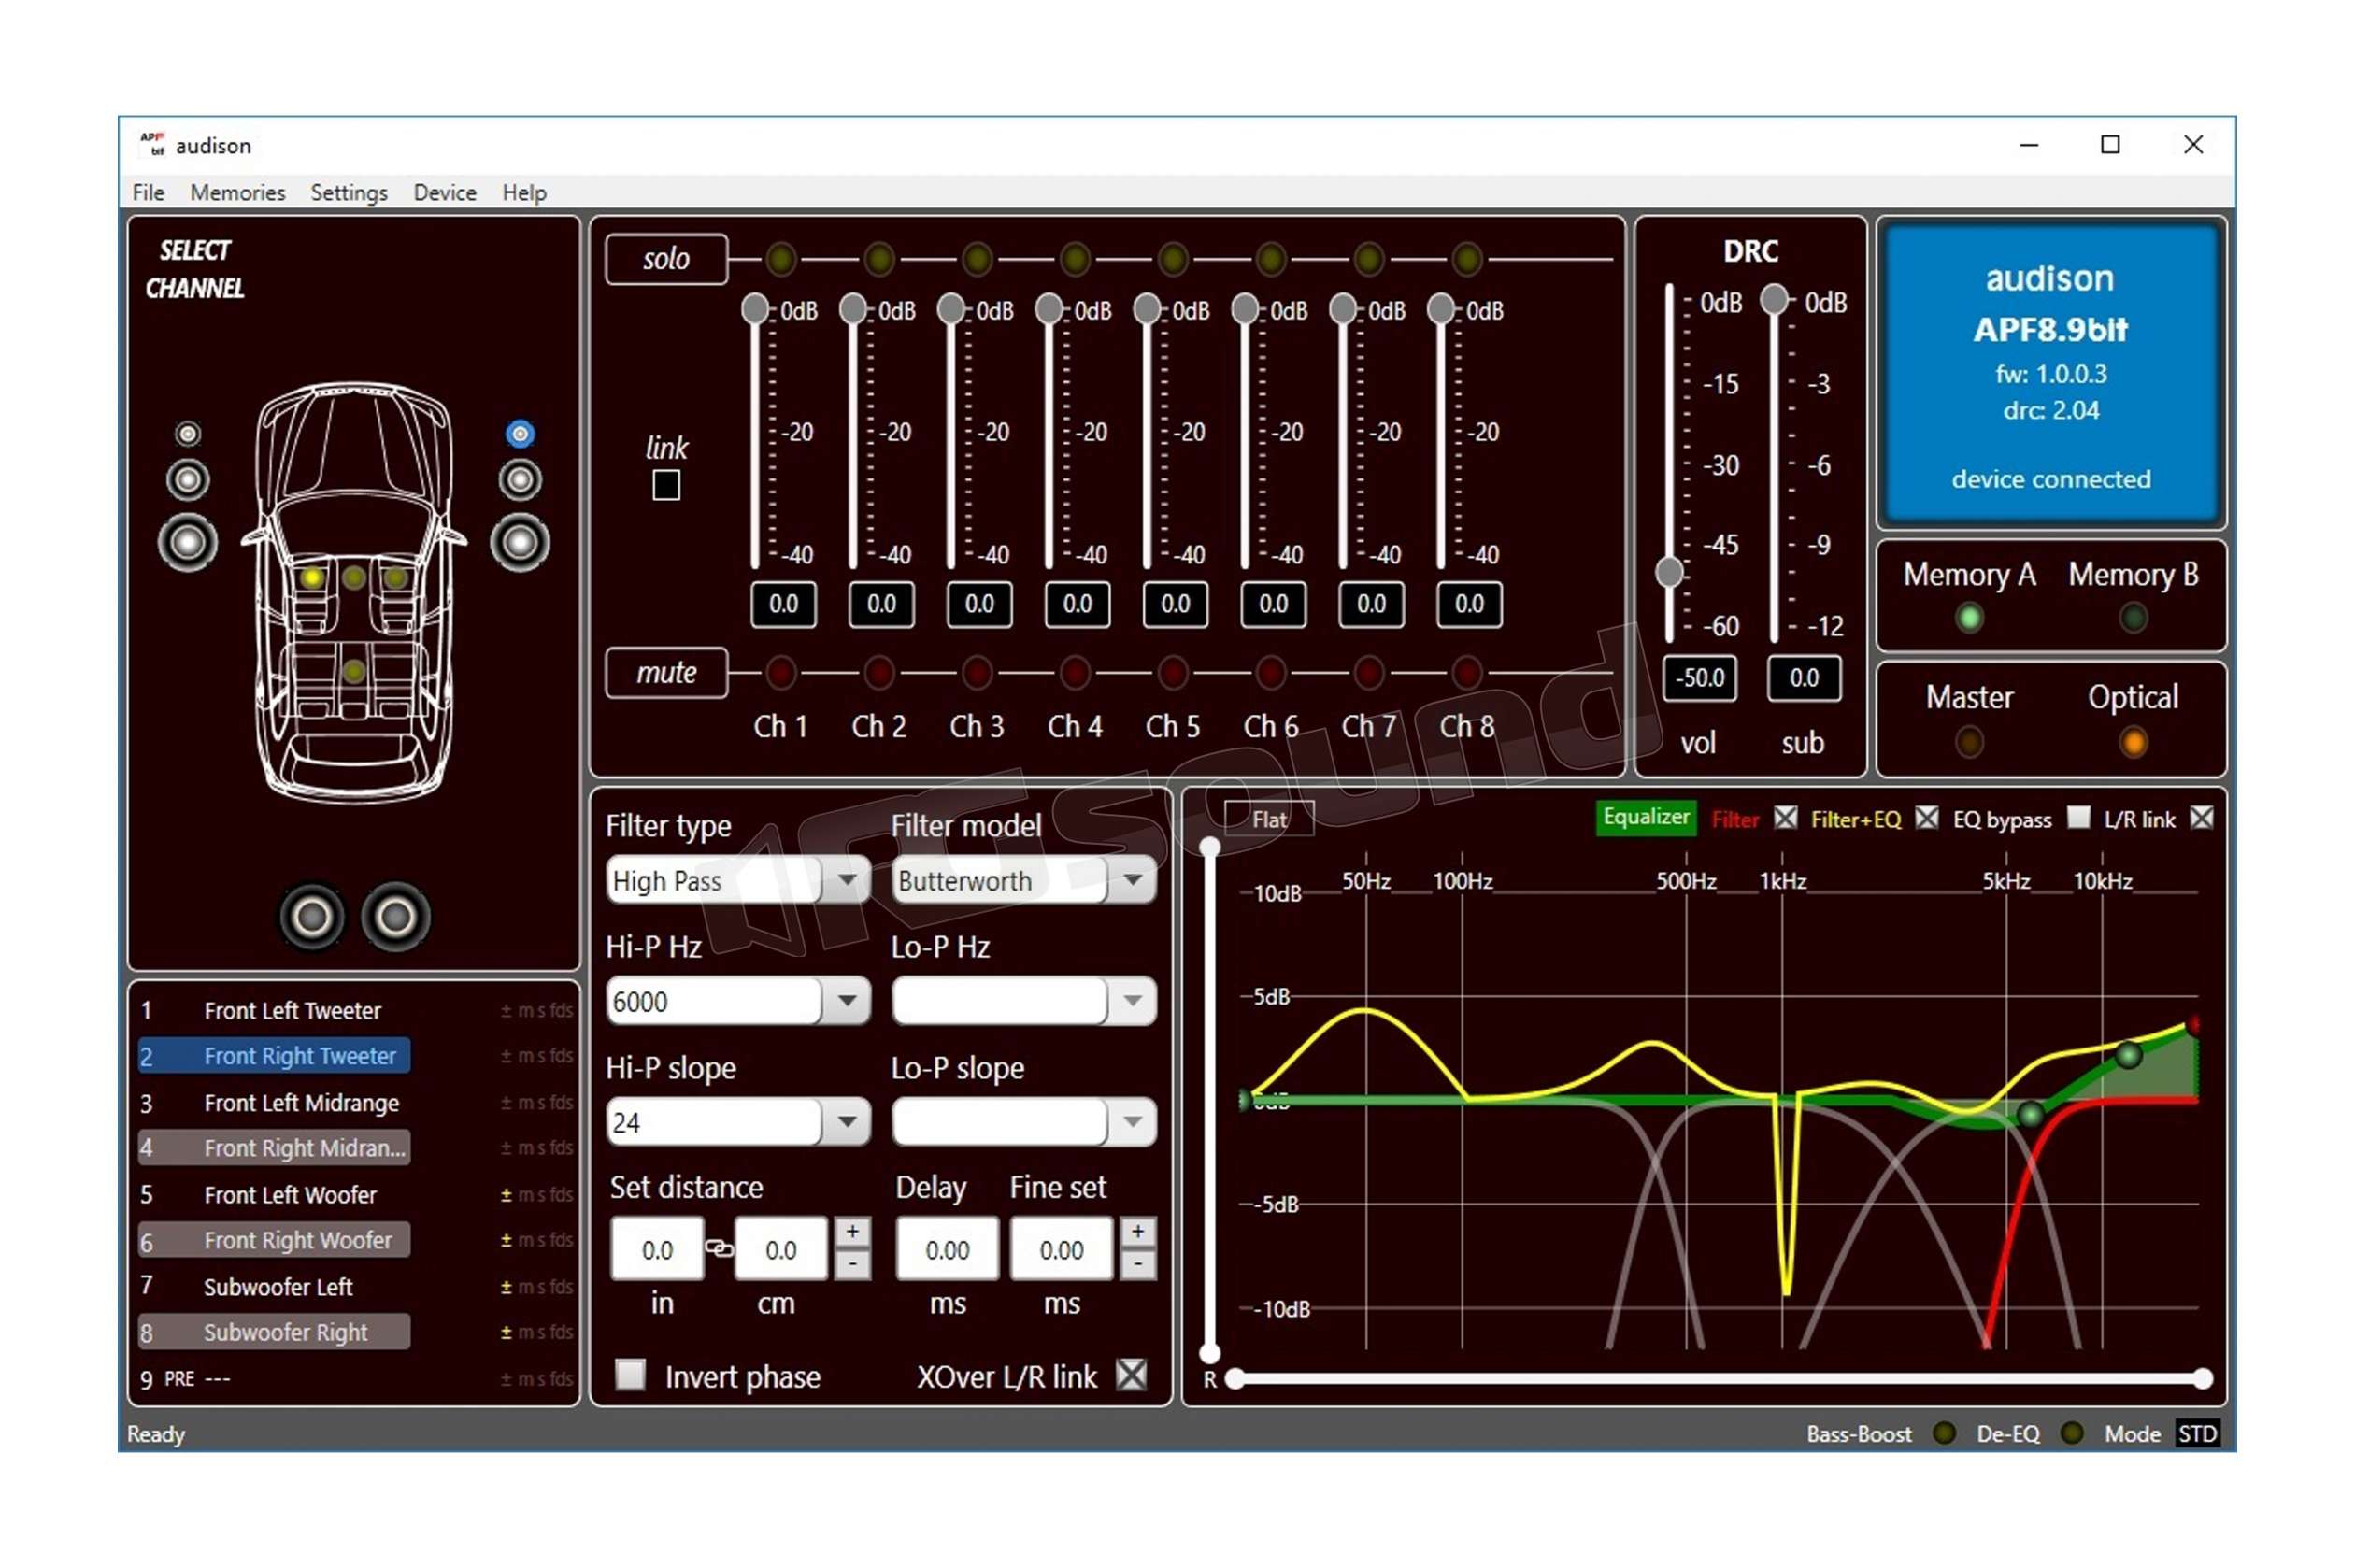Toggle solo LED for Ch 4
Viewport: 2355px width, 1568px height.
[1075, 259]
